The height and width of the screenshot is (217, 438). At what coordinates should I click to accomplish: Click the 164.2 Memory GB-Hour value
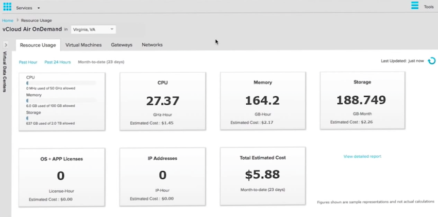[x=262, y=101]
